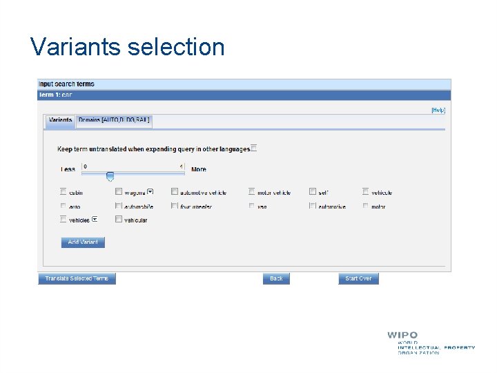Click the 'More' slider label
Screen dimensions: 497x373
click(199, 169)
